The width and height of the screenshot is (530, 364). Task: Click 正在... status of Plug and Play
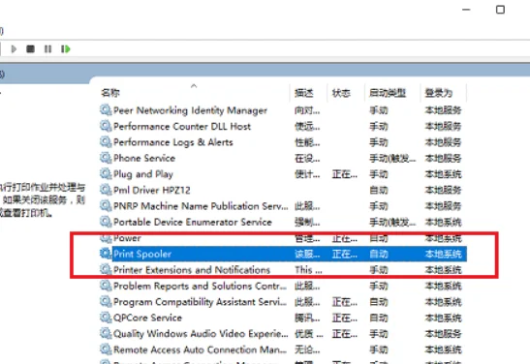pyautogui.click(x=344, y=174)
